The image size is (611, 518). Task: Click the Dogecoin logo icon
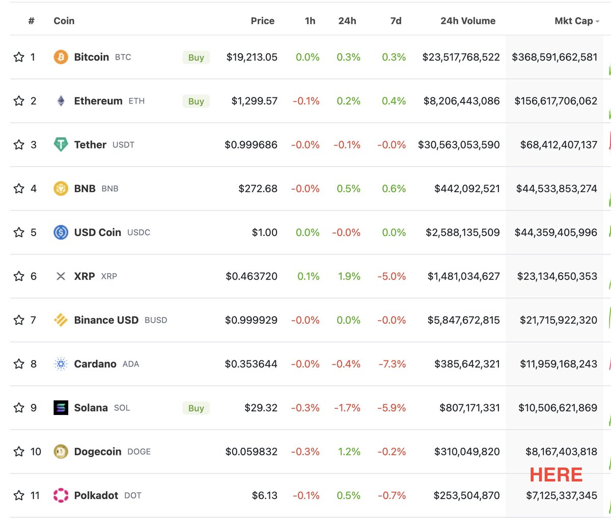[x=61, y=452]
